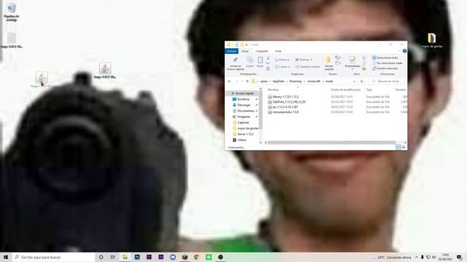Open Escritorio in the navigation pane

(243, 99)
